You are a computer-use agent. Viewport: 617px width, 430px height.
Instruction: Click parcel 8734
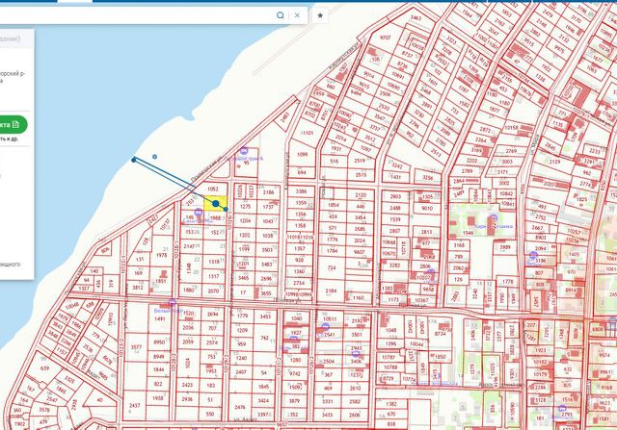pos(440,334)
